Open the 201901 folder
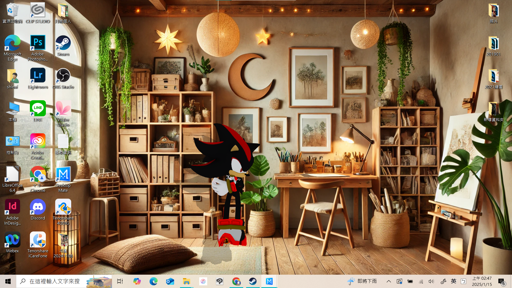Image resolution: width=512 pixels, height=288 pixels. [494, 46]
